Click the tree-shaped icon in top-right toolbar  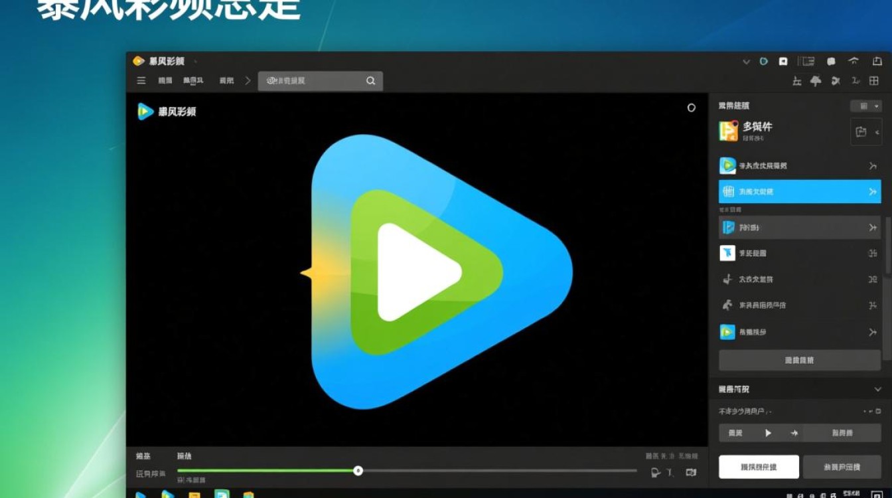tap(816, 81)
